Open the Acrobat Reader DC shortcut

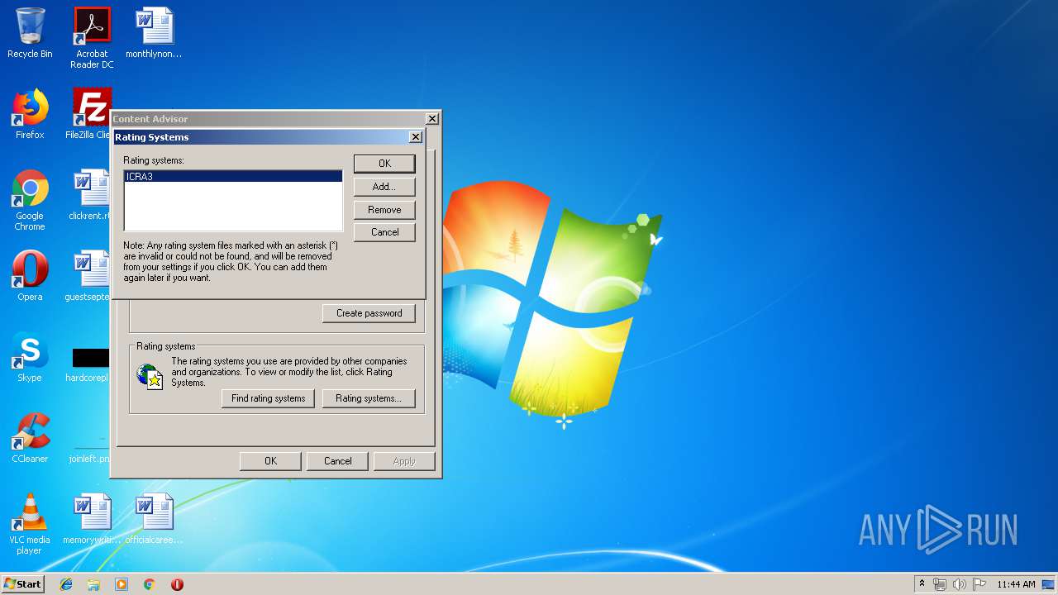92,37
